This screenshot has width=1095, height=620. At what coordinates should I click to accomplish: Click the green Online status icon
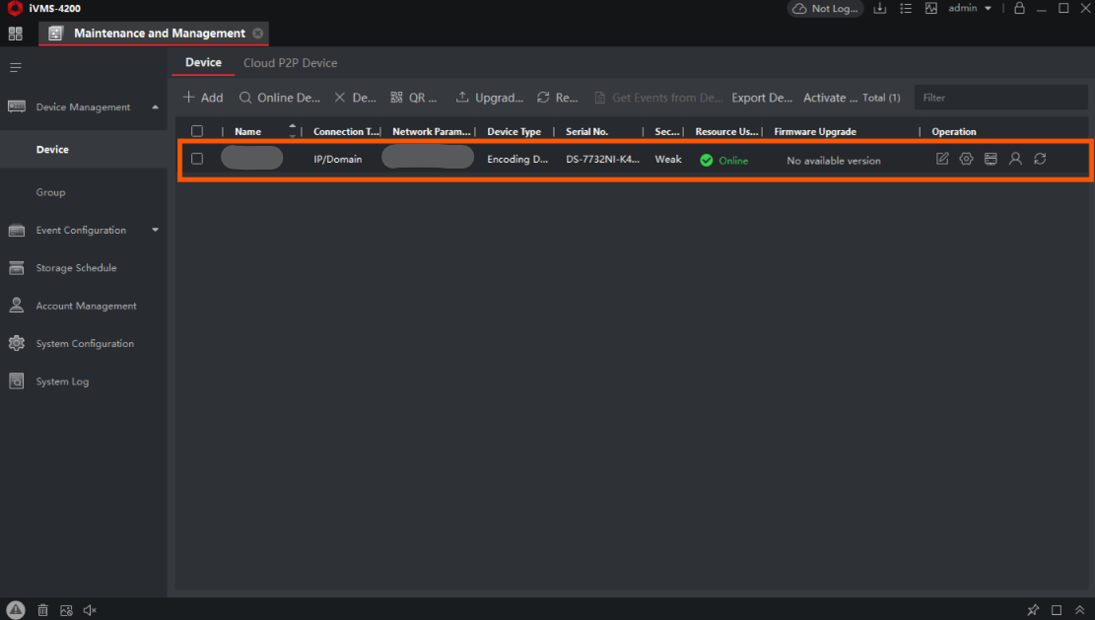706,161
